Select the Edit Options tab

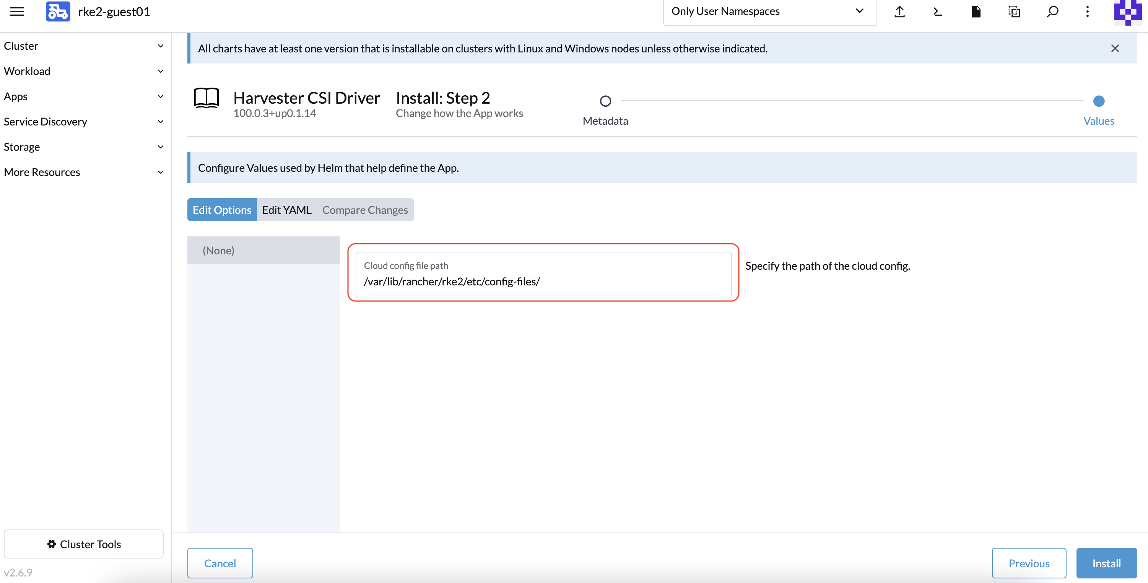click(x=221, y=210)
